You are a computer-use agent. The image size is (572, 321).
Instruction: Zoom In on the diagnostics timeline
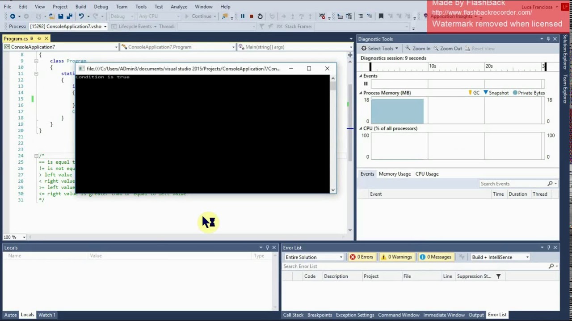click(x=418, y=48)
